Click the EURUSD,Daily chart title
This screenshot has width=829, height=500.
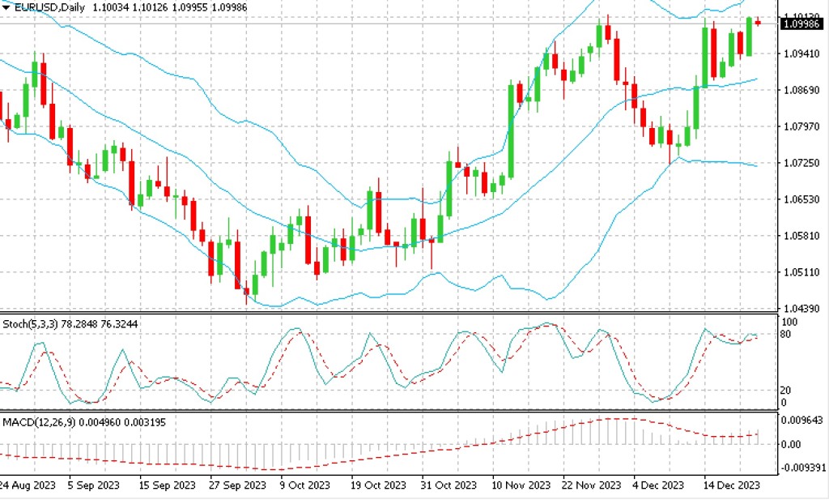(49, 7)
